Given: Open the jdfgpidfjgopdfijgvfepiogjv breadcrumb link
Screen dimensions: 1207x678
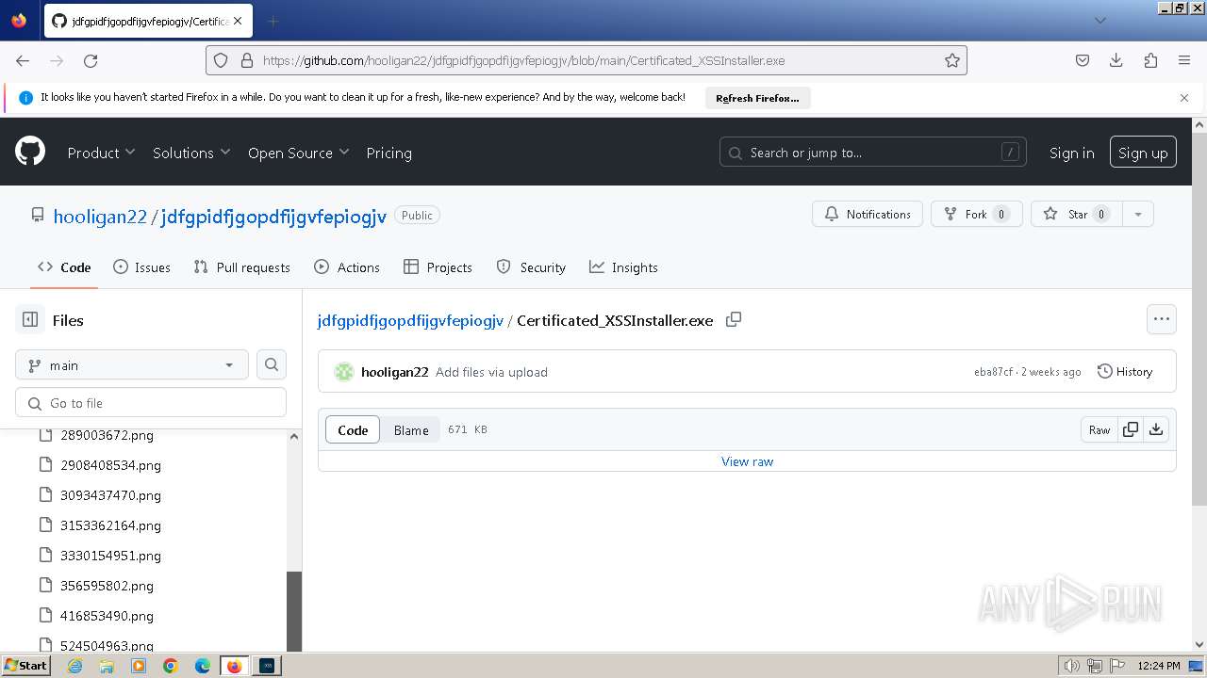Looking at the screenshot, I should (x=410, y=320).
